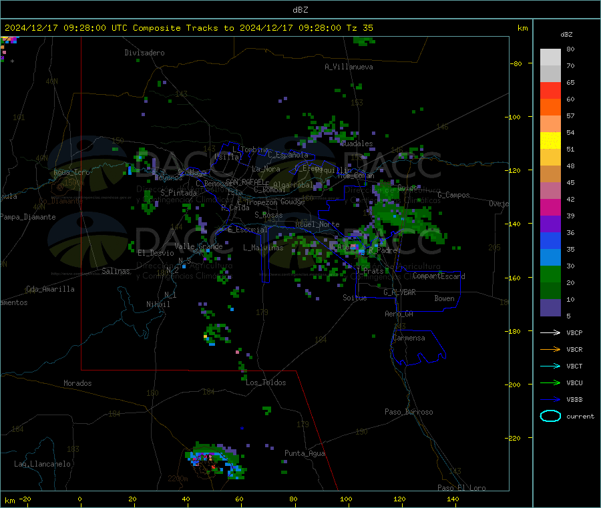Viewport: 601px width, 508px height.
Task: Click the VBBB legend label
Action: [574, 400]
